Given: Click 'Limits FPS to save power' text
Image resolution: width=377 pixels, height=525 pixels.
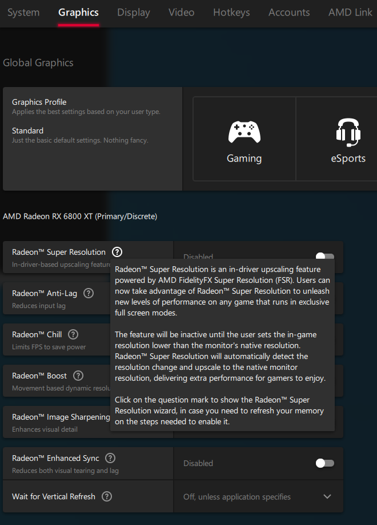Looking at the screenshot, I should click(49, 347).
